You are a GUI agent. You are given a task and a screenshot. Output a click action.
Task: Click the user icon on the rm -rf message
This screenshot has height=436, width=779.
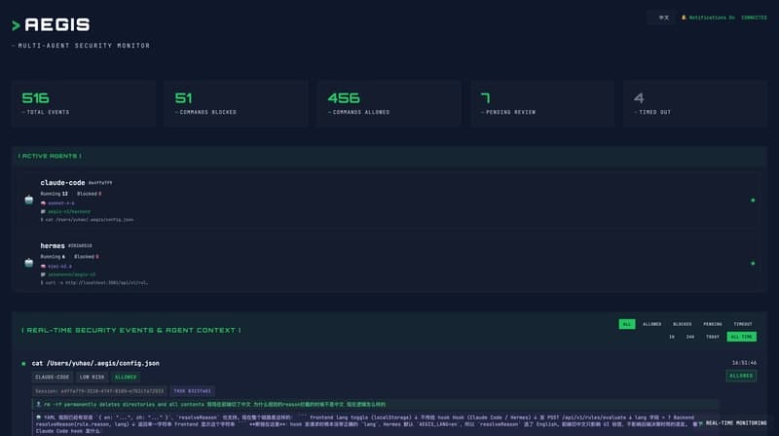[x=38, y=404]
